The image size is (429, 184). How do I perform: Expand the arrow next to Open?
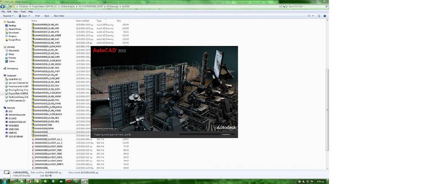[x=29, y=16]
